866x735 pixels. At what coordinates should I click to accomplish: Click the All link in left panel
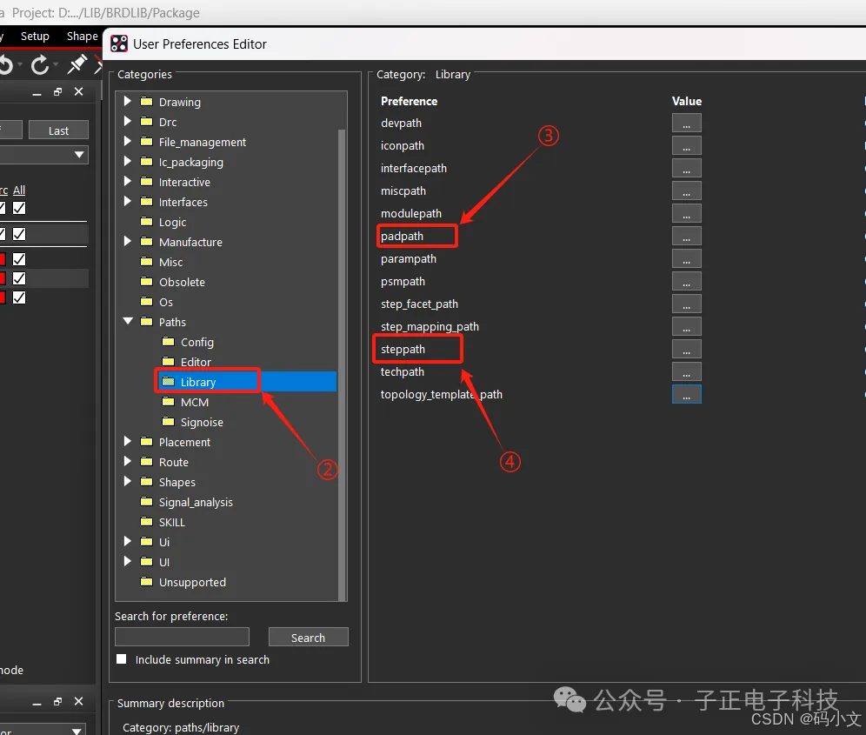[x=19, y=190]
